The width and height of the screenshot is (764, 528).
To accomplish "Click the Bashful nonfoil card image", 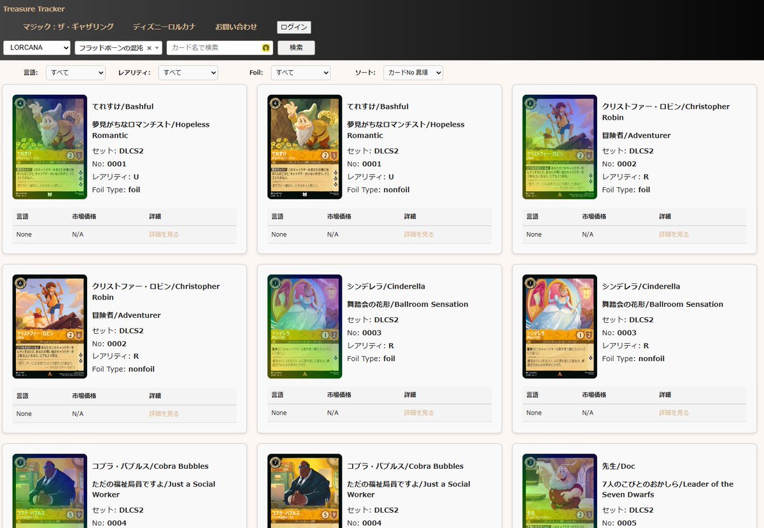I will 305,147.
